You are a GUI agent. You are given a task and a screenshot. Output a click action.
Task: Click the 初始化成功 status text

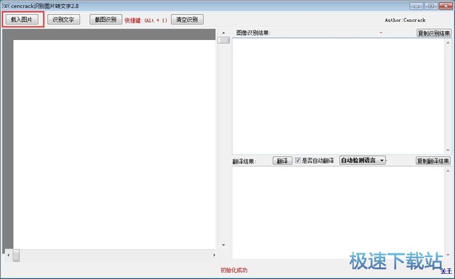click(x=234, y=271)
